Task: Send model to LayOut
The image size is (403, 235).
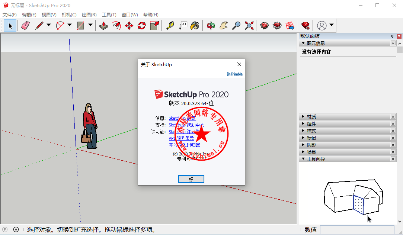Action: pyautogui.click(x=290, y=26)
